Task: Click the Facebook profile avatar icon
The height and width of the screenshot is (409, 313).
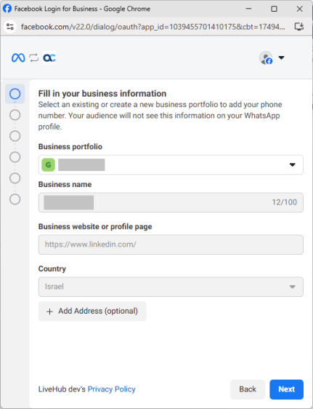Action: [266, 57]
